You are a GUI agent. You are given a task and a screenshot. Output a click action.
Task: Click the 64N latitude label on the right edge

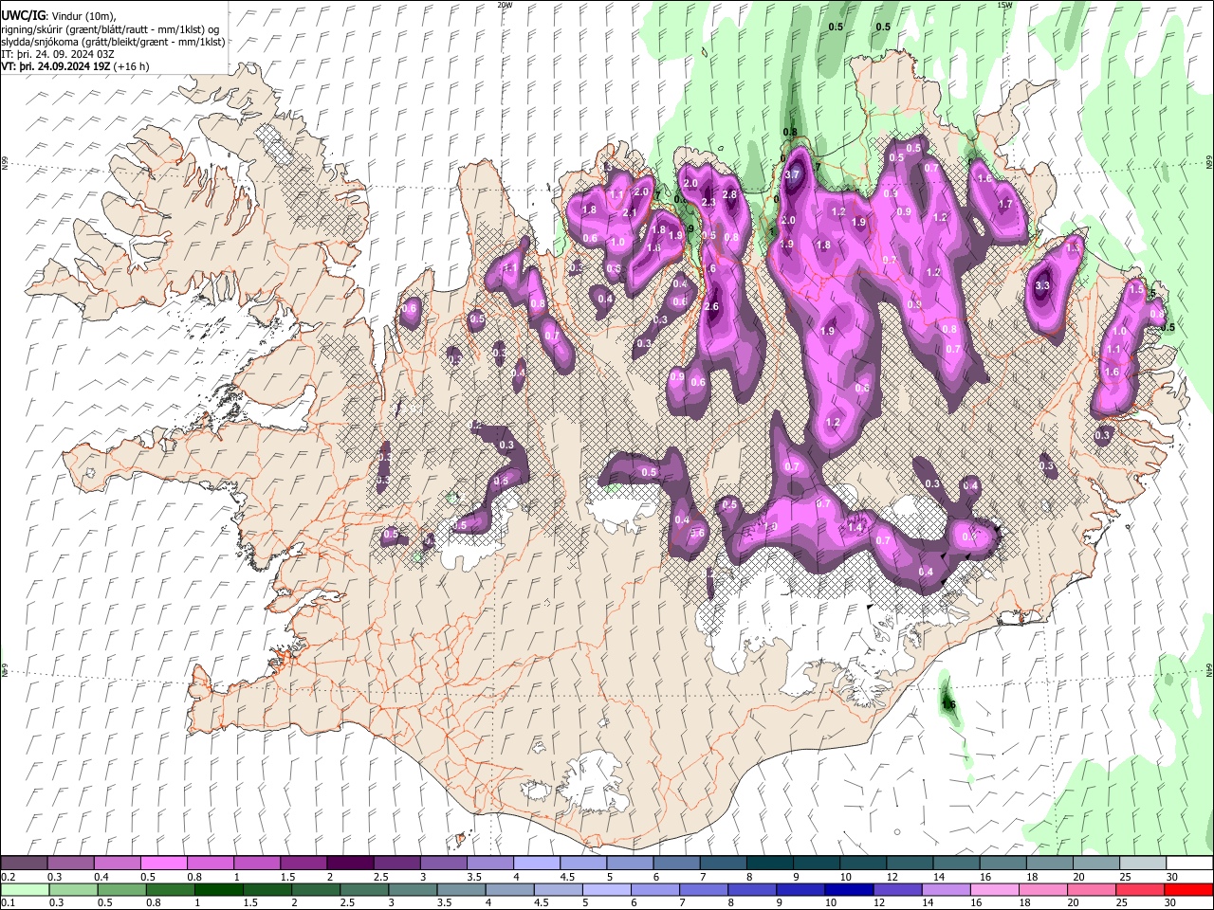click(x=1209, y=670)
